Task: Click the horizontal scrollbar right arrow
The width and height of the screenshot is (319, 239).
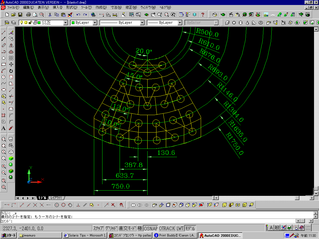Action: 312,198
